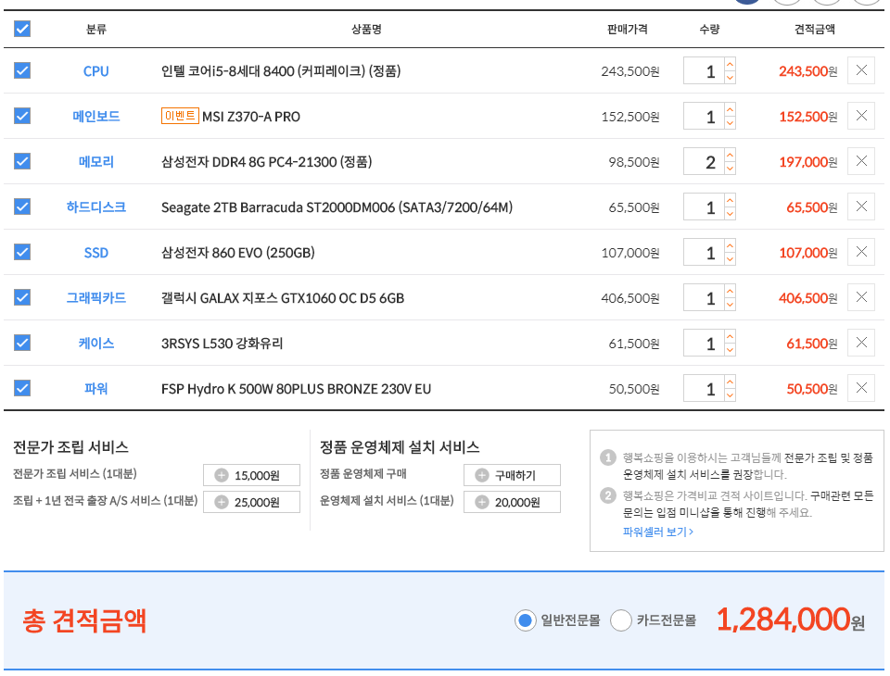
Task: Uncheck the 메인보드 row checkbox
Action: [x=22, y=116]
